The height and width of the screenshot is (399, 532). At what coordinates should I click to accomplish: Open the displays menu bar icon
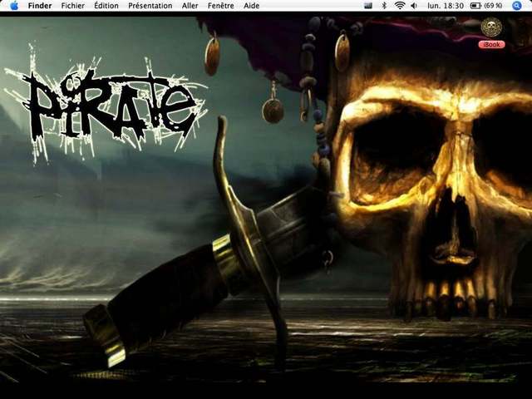click(368, 6)
